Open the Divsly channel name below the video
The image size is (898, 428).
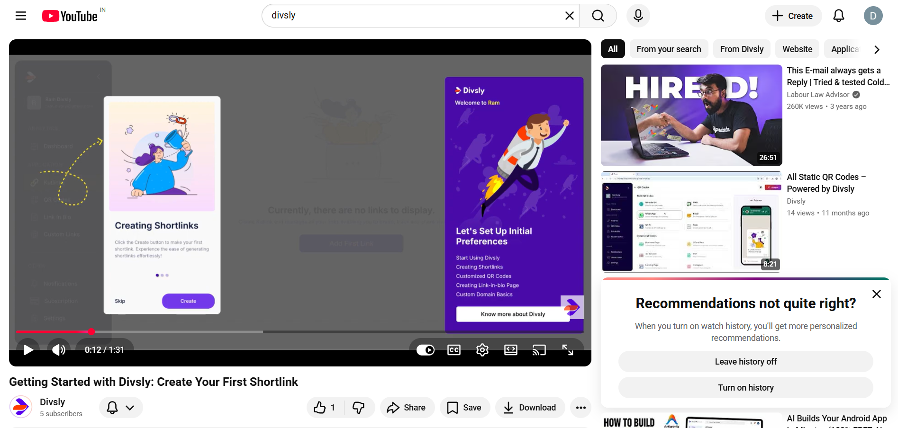[x=52, y=402]
